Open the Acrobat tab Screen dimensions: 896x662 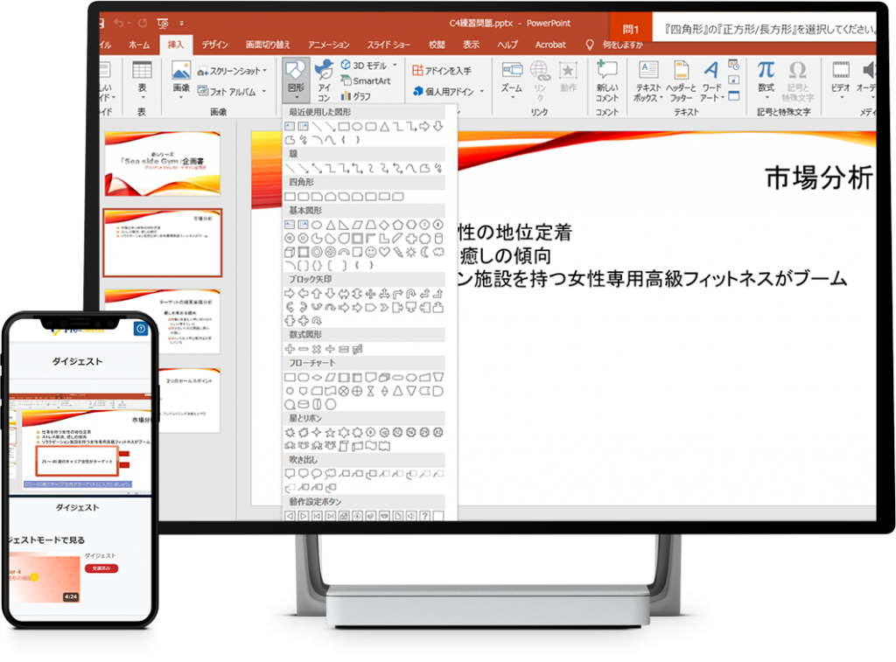(550, 45)
